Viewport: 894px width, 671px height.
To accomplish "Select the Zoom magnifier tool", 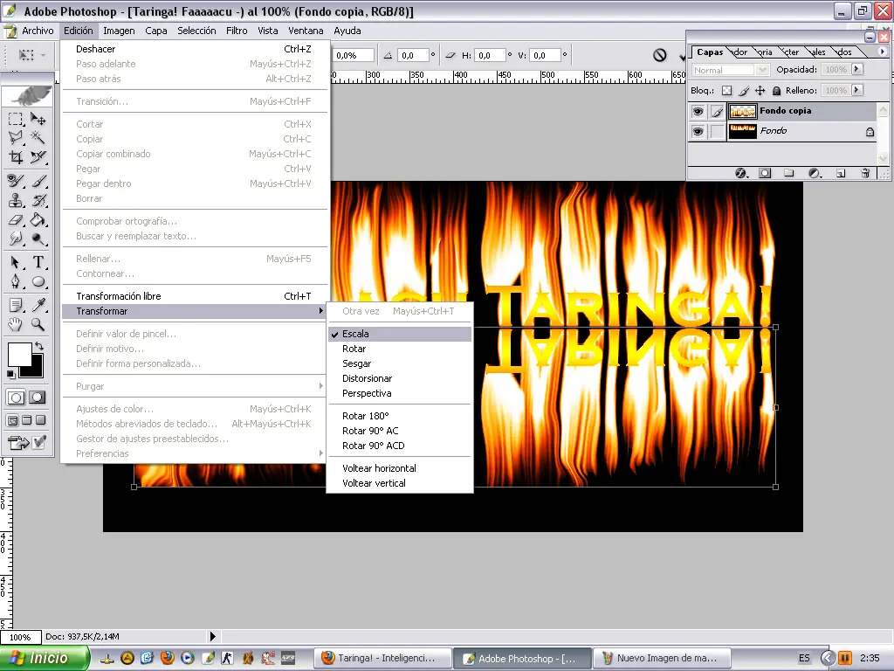I will coord(38,325).
